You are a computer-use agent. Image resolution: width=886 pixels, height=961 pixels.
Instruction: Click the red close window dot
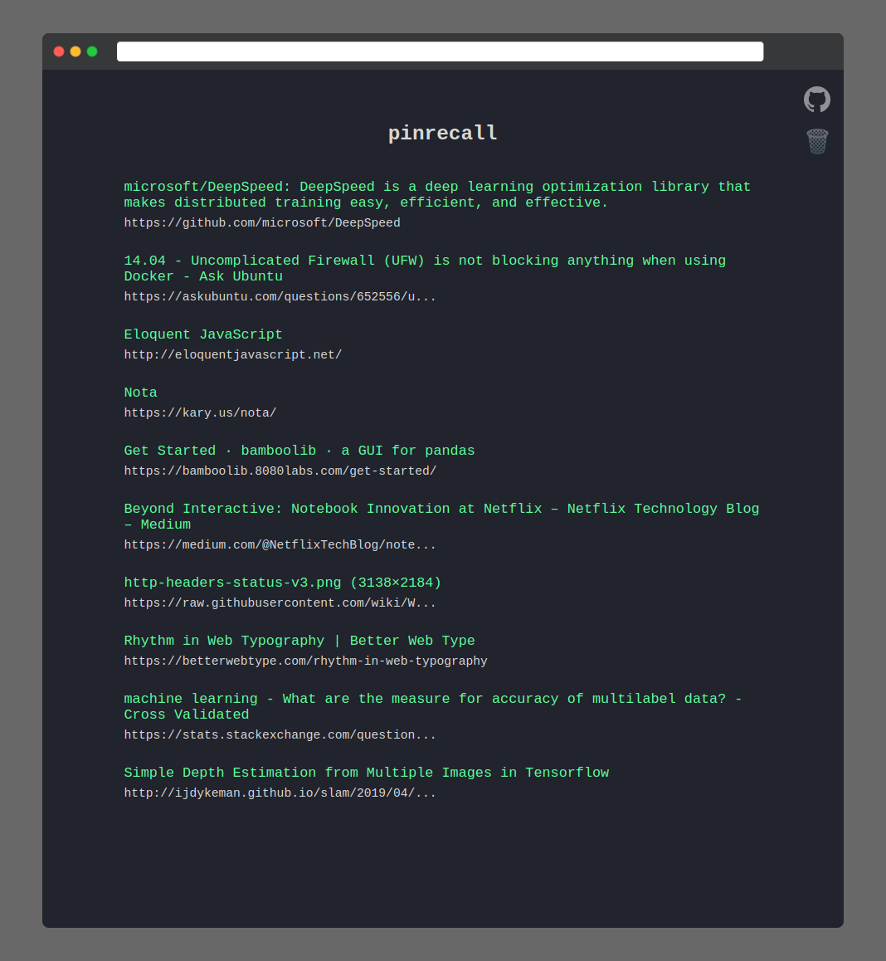(59, 51)
